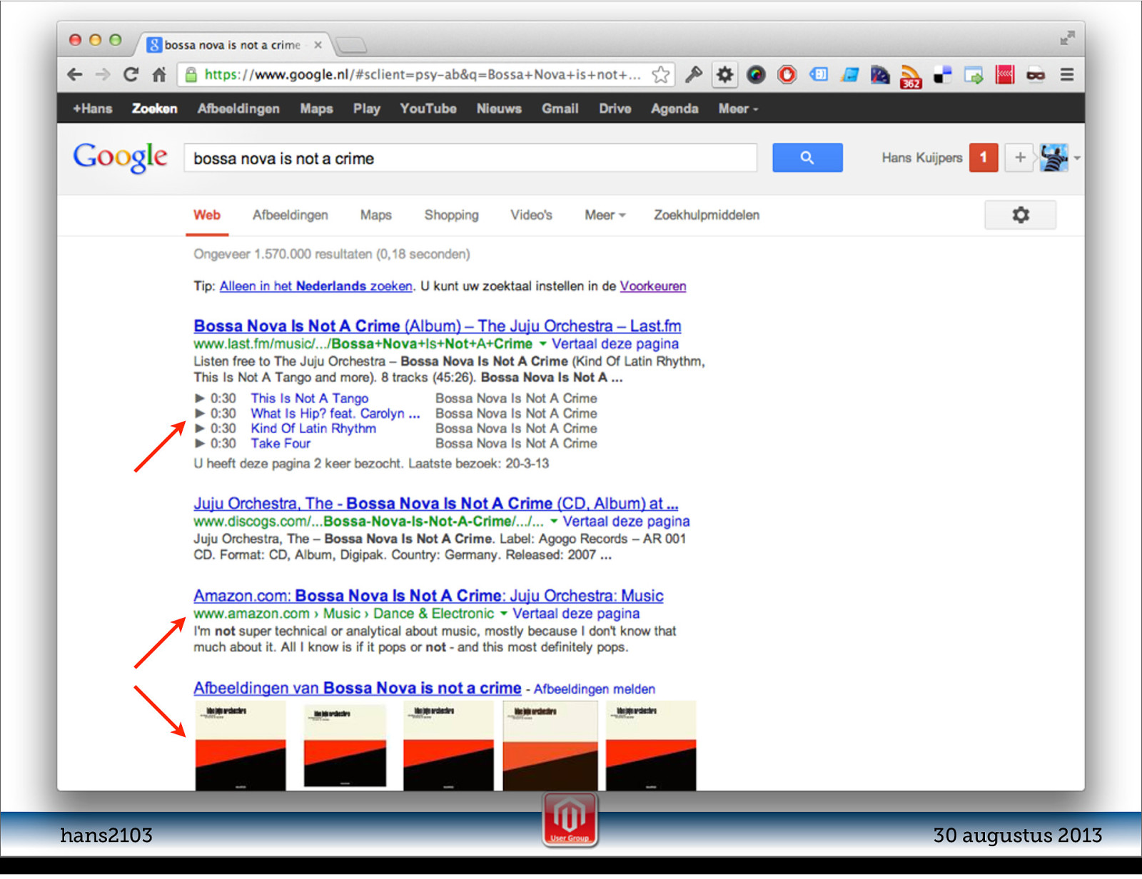
Task: Go forward with the forward arrow
Action: click(x=103, y=74)
